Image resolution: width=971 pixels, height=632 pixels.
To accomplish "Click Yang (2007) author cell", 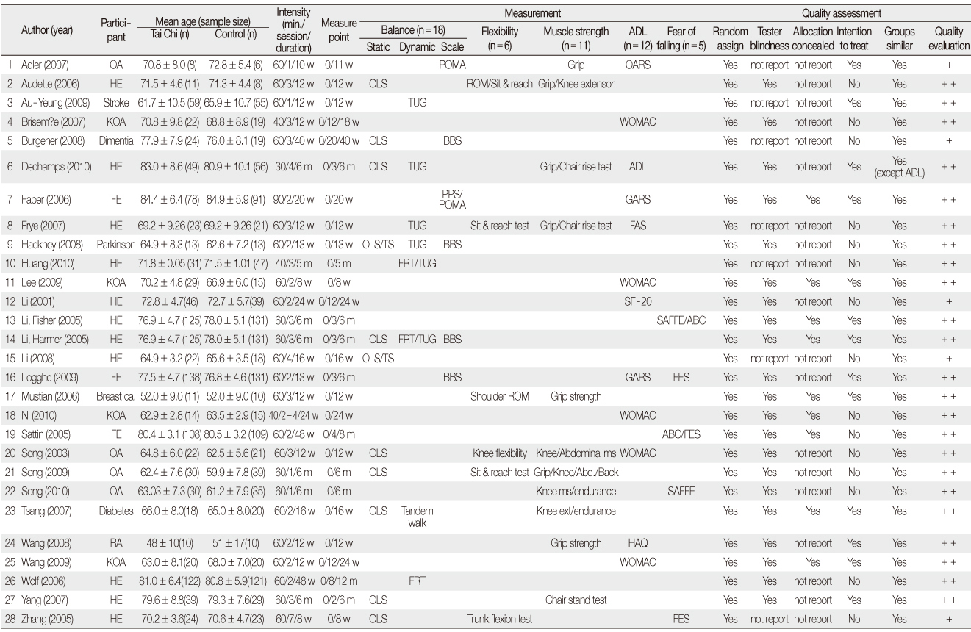I will [x=45, y=600].
